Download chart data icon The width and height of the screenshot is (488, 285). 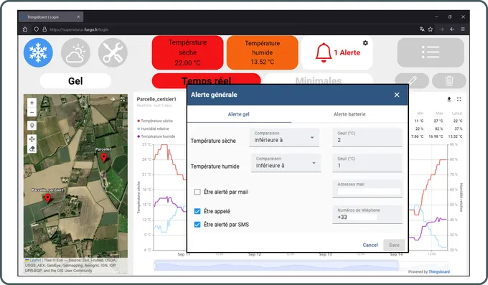coord(449,99)
